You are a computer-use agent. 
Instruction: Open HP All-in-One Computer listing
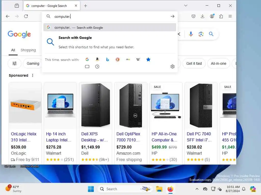click(164, 137)
